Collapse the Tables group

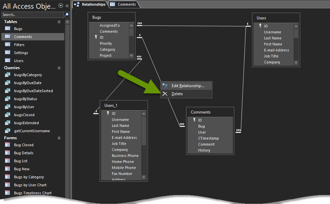59,22
